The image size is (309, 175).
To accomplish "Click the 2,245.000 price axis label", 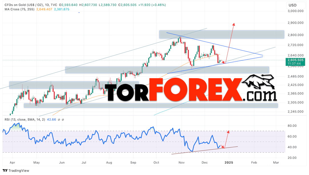I will click(x=295, y=111).
